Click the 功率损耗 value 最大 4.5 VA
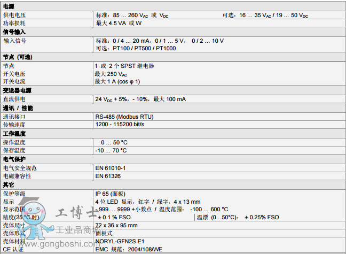This screenshot has width=346, height=254. (x=118, y=24)
